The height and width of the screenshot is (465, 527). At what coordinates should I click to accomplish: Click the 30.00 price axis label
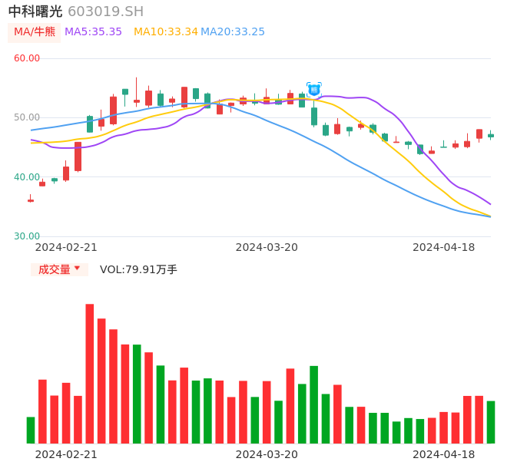pos(27,236)
